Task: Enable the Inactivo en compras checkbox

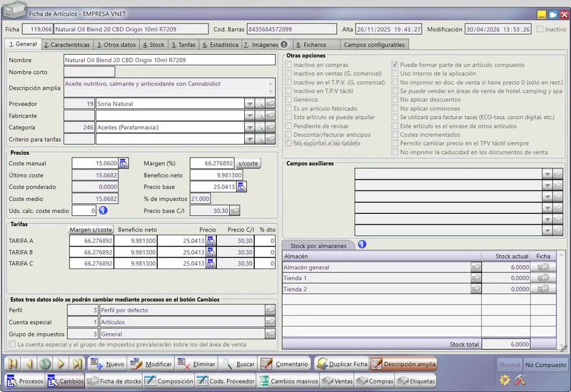Action: point(288,65)
